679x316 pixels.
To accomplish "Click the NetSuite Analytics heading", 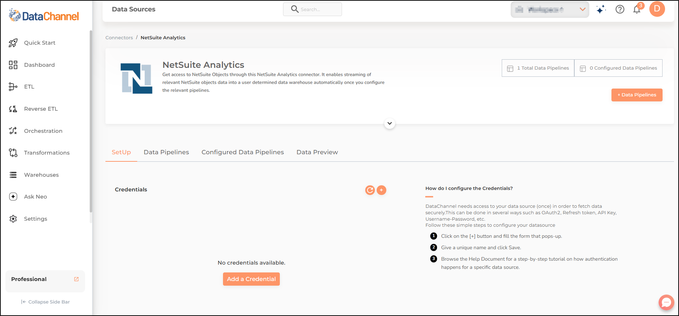I will coord(203,65).
